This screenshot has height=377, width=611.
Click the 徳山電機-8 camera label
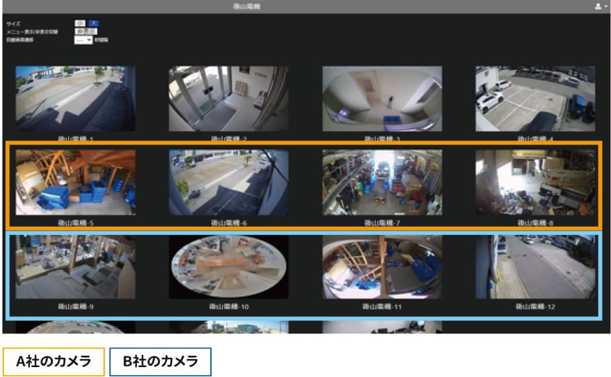[x=536, y=223]
